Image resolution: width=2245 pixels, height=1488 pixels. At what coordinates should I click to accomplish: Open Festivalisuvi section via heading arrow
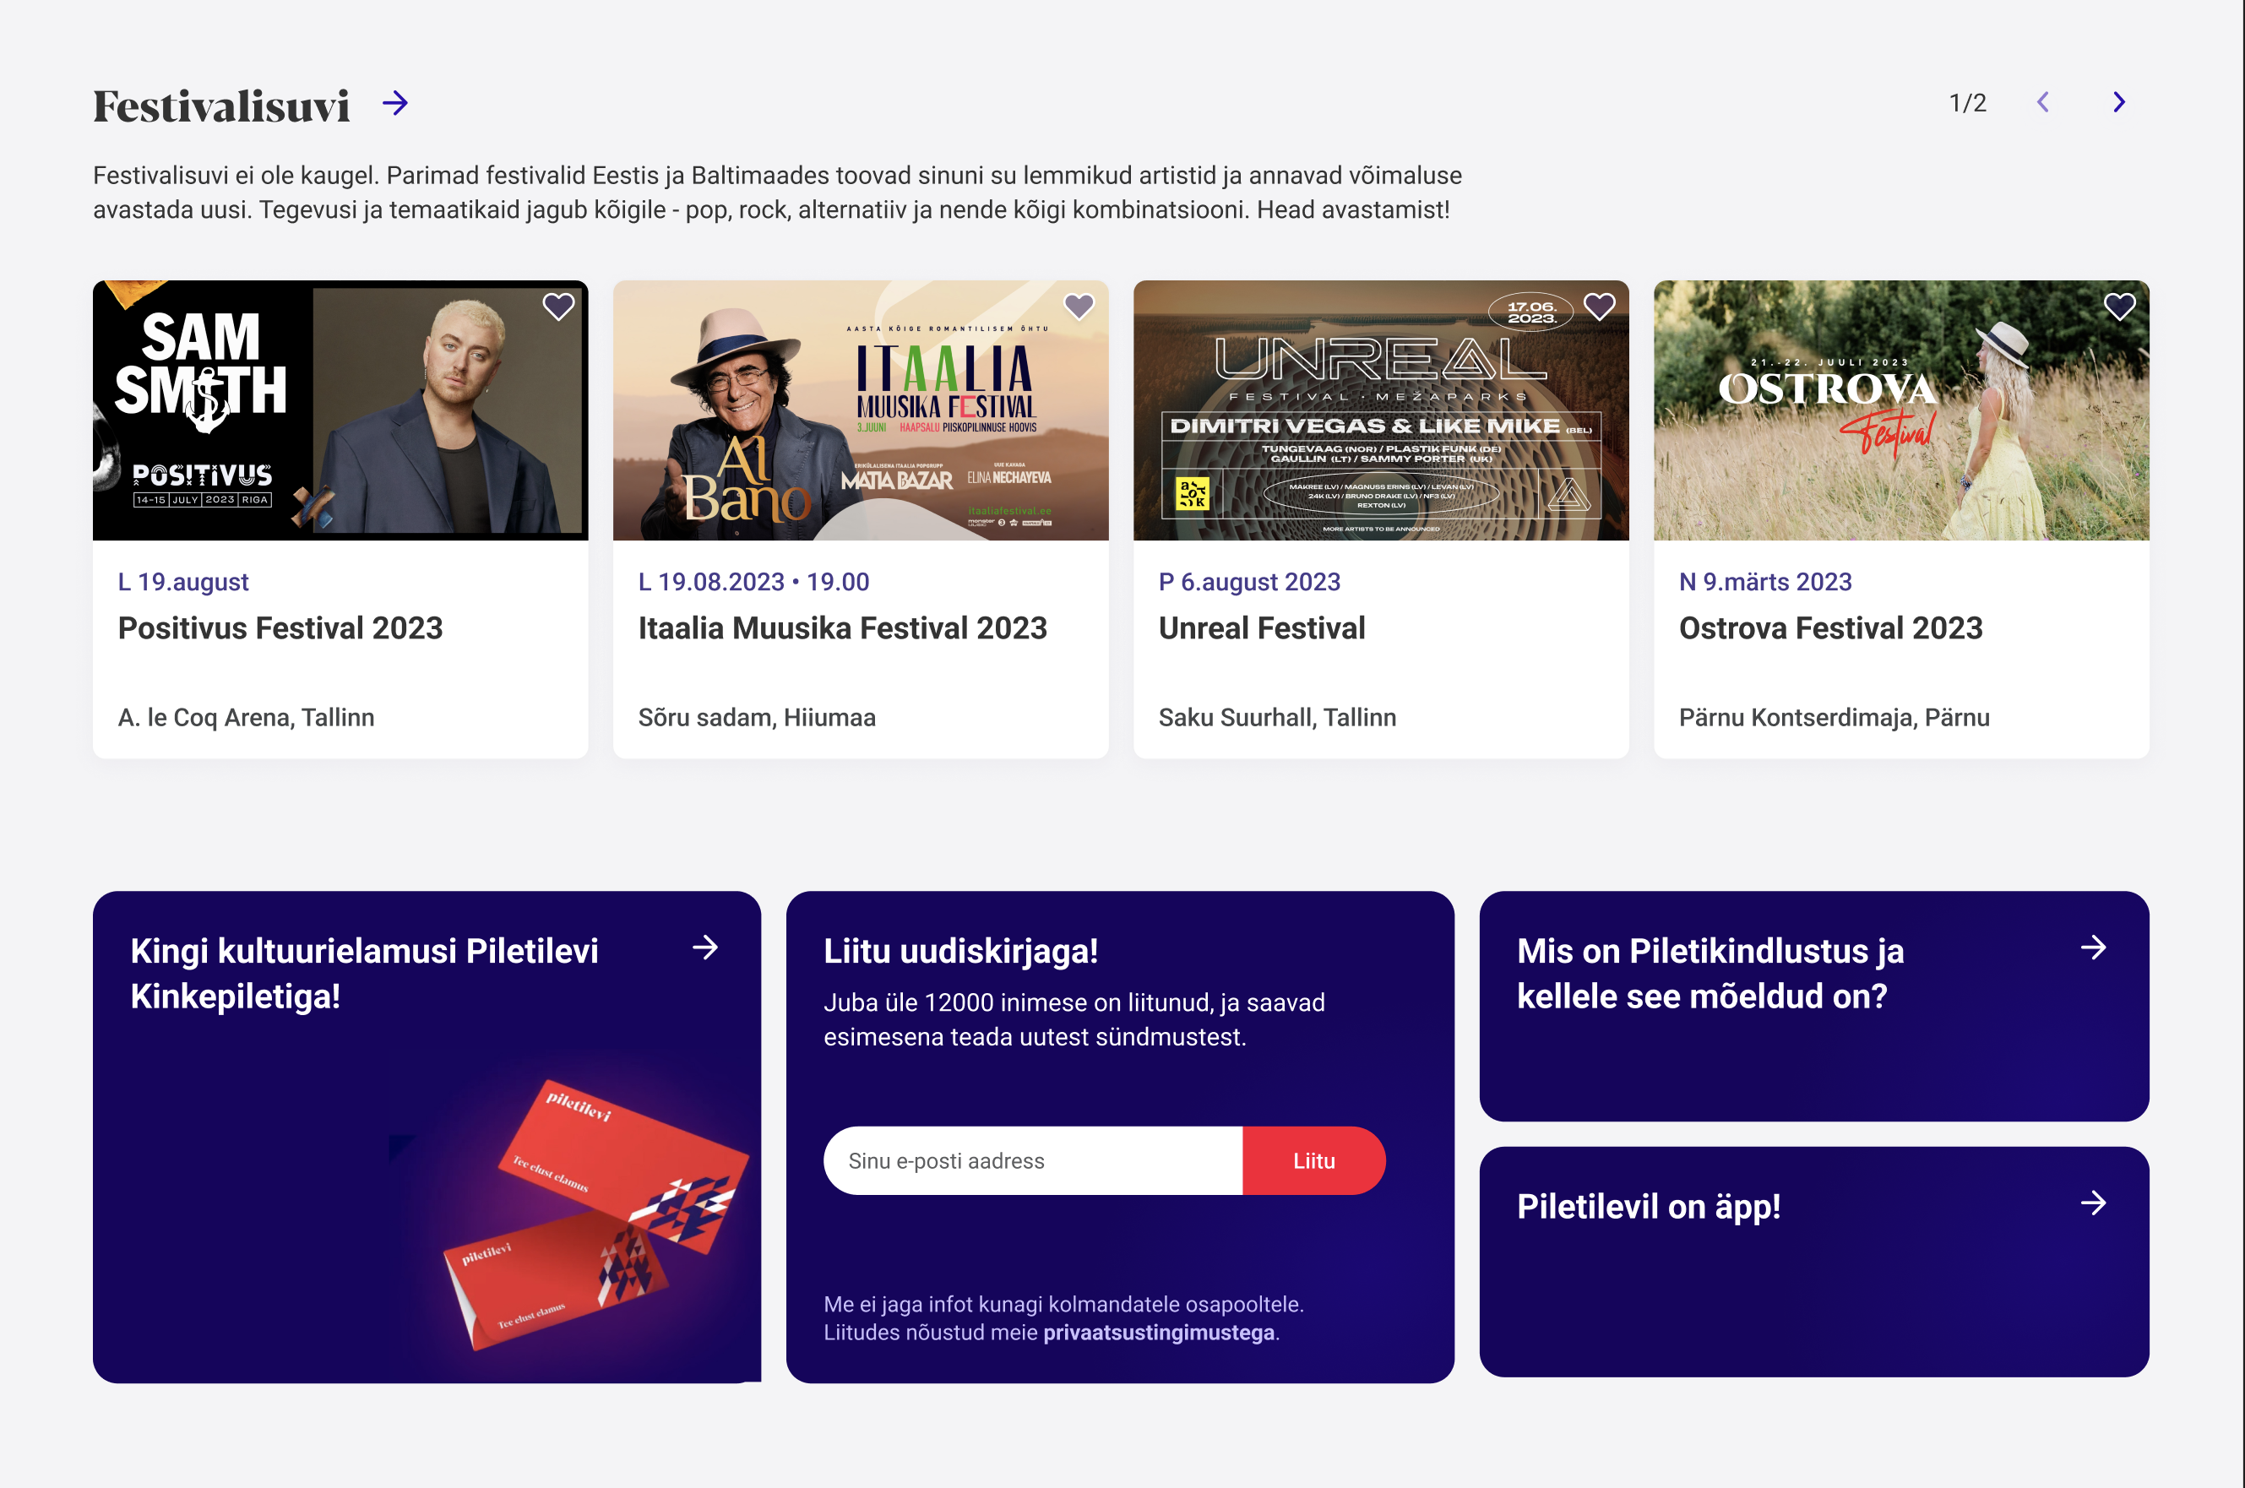point(394,102)
